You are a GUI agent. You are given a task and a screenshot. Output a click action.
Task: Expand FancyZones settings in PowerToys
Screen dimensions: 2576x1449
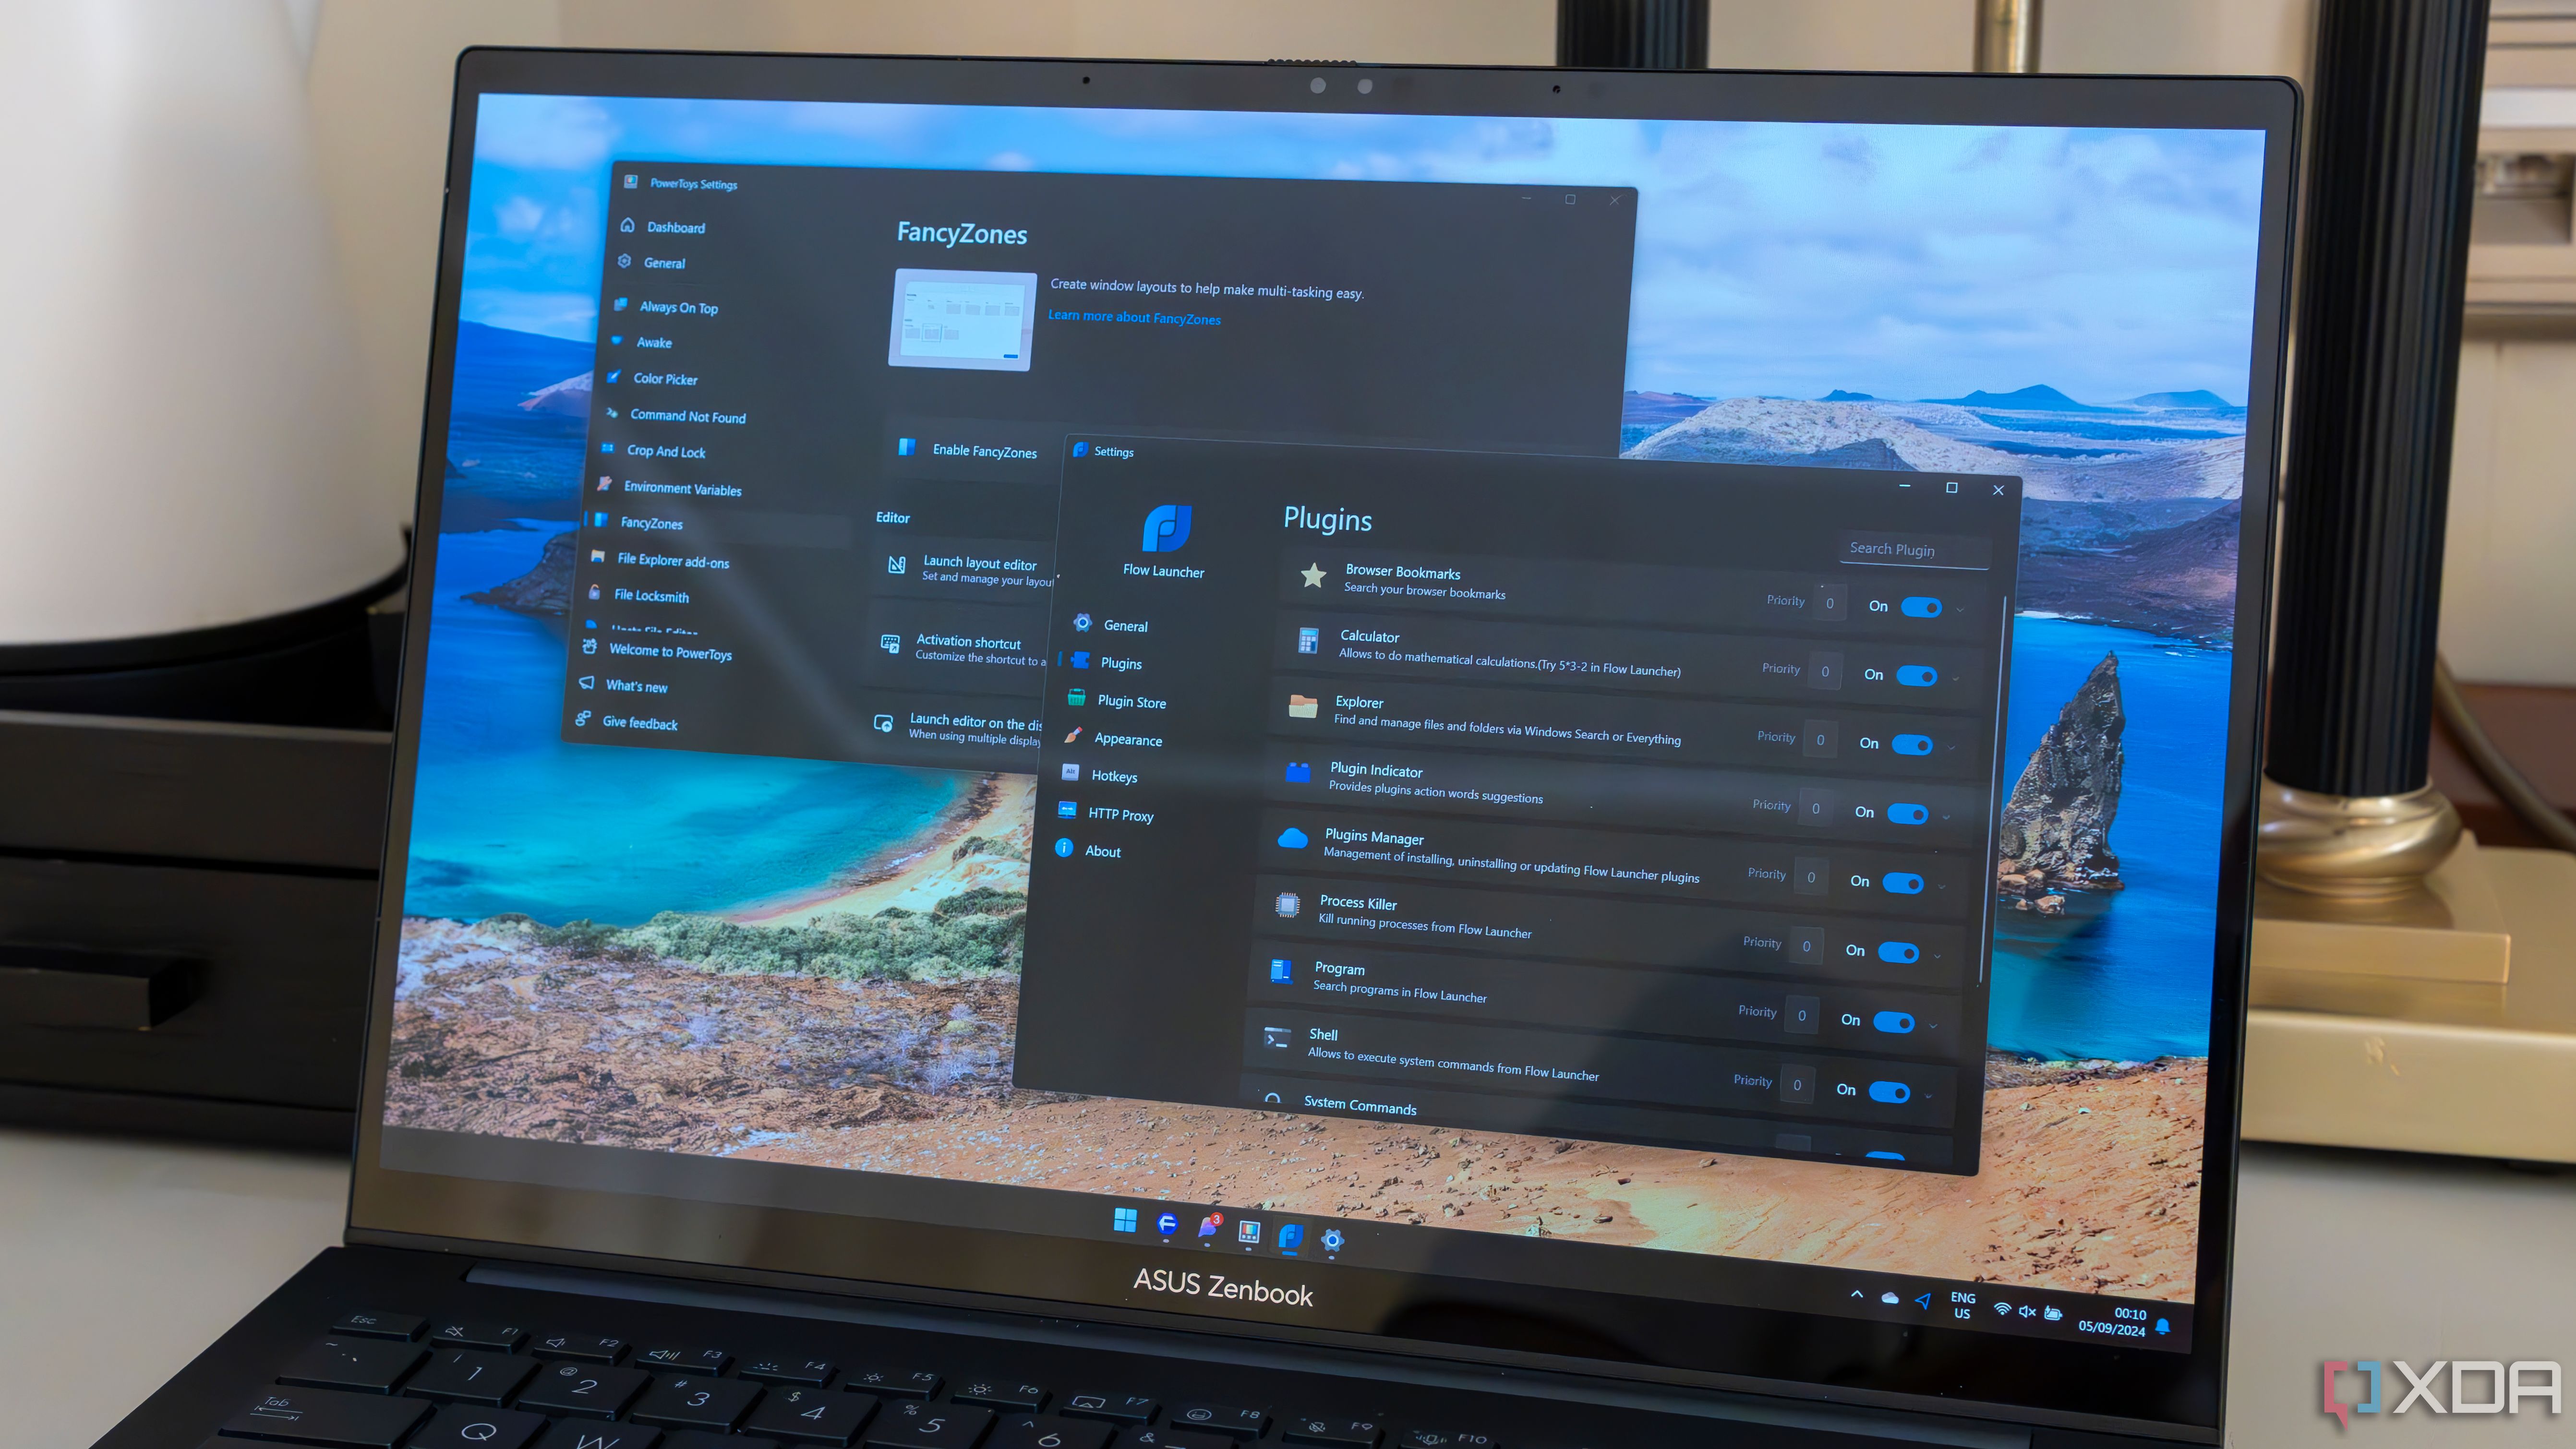tap(655, 522)
